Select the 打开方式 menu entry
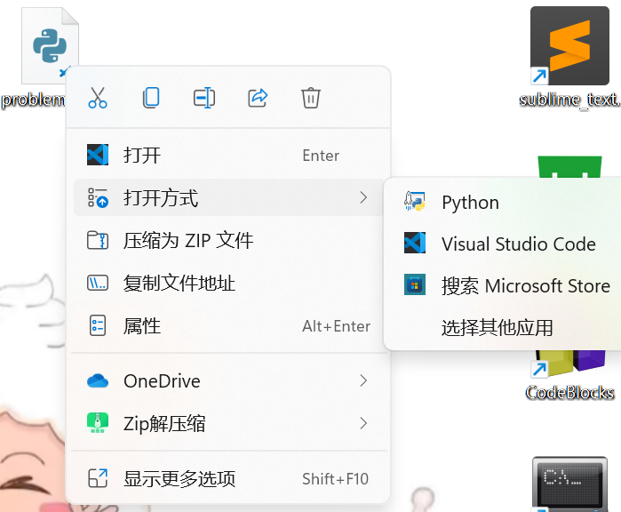The image size is (621, 512). pyautogui.click(x=228, y=197)
